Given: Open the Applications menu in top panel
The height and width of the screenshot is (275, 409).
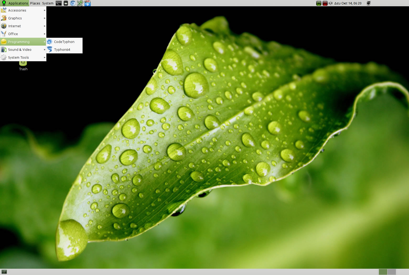Looking at the screenshot, I should coord(14,3).
